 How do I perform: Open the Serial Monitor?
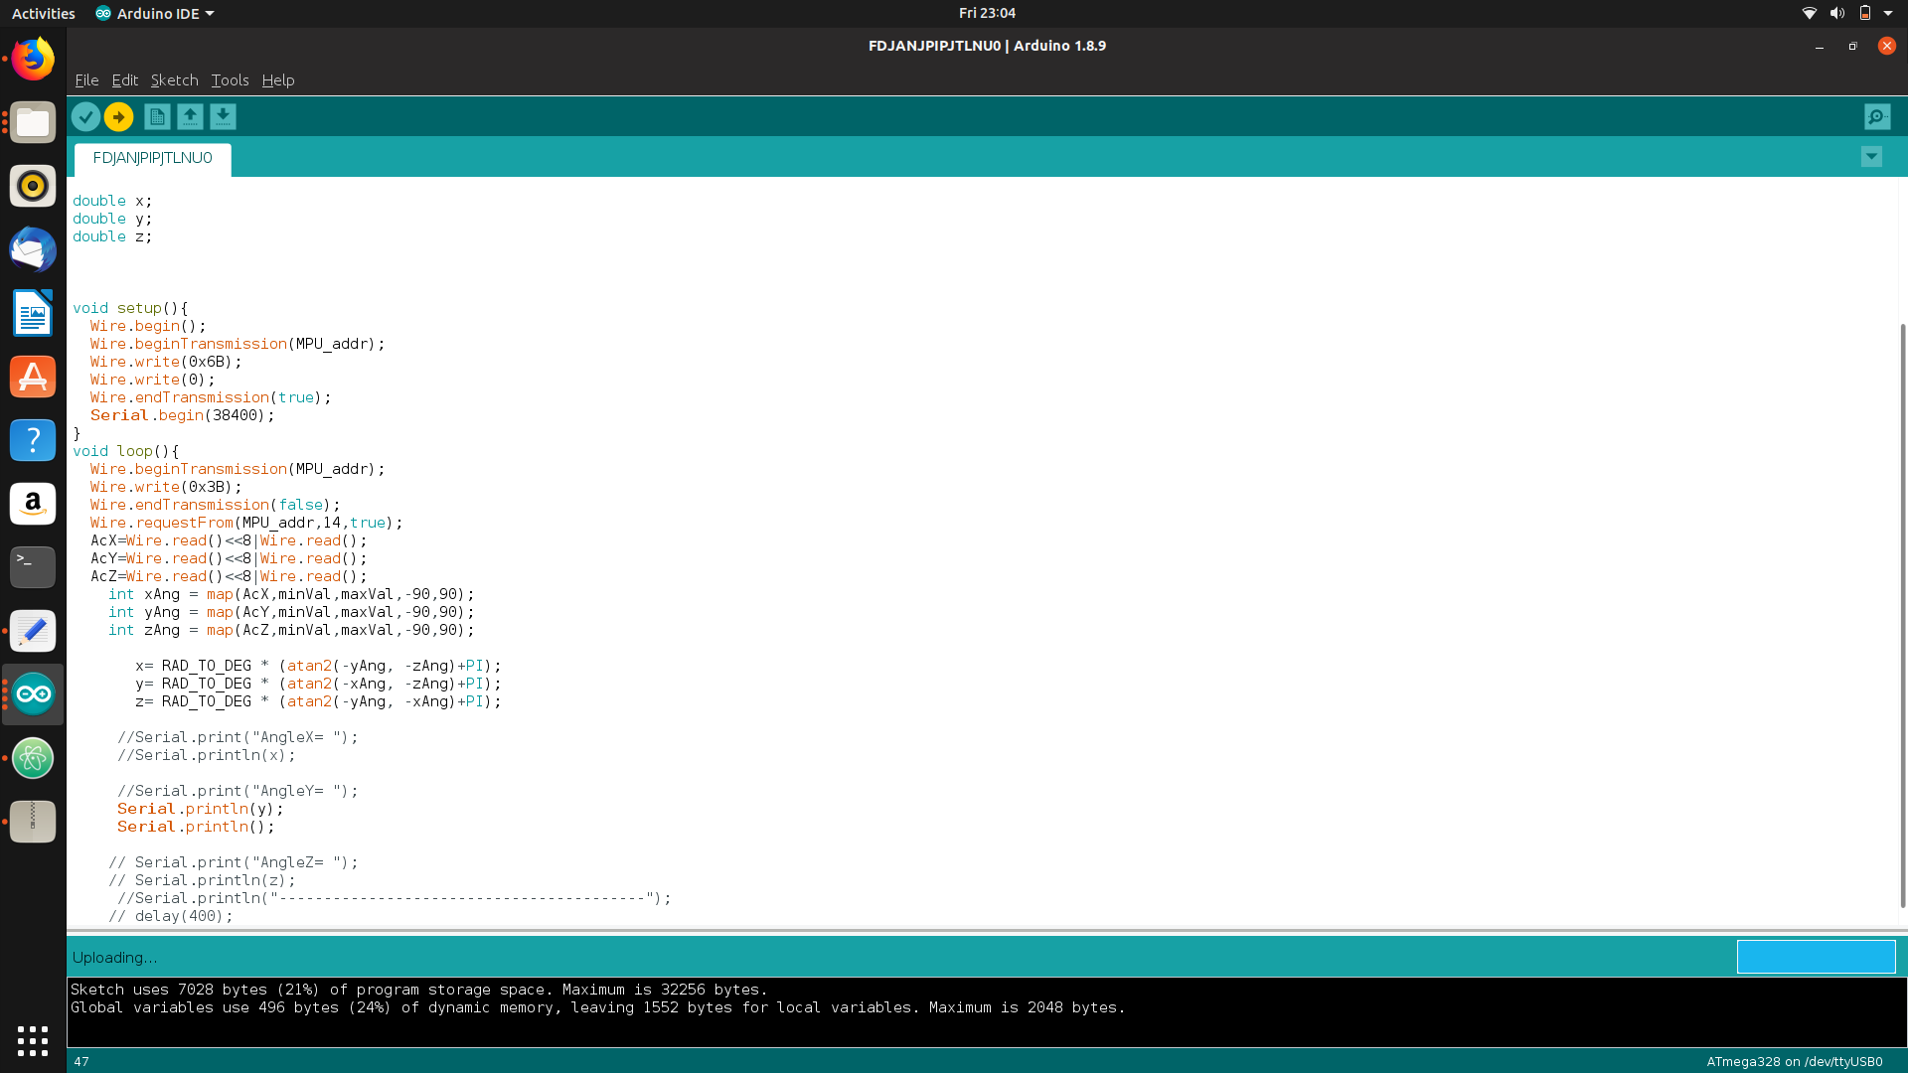point(1875,116)
